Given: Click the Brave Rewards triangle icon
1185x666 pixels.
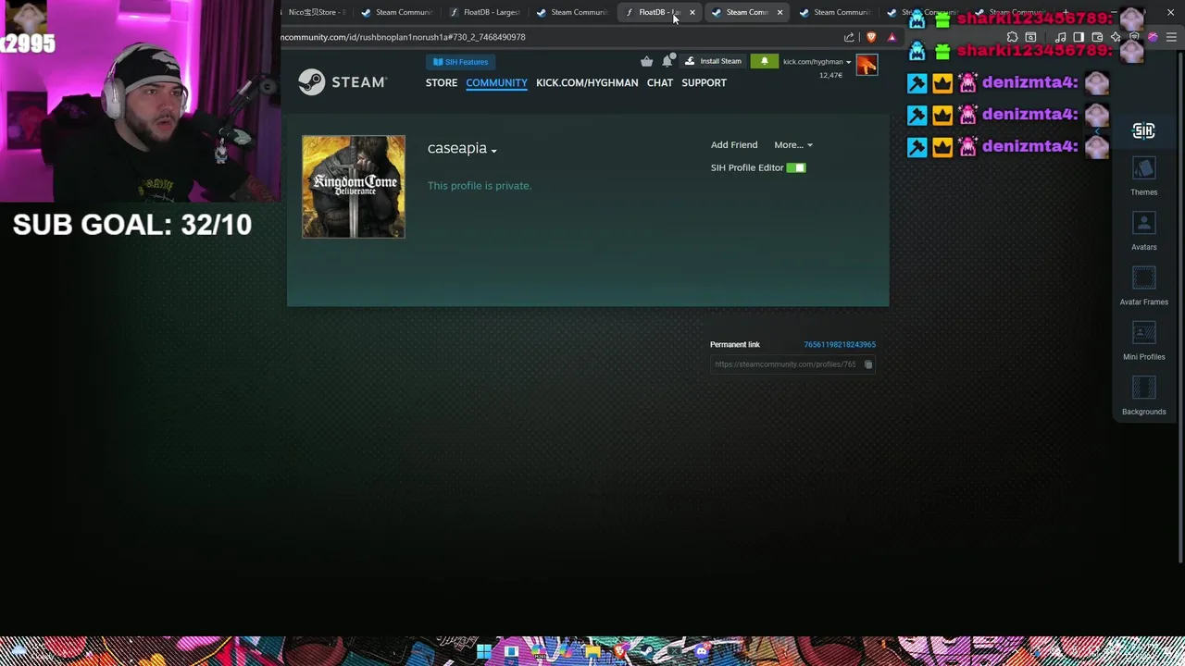Looking at the screenshot, I should pyautogui.click(x=892, y=37).
